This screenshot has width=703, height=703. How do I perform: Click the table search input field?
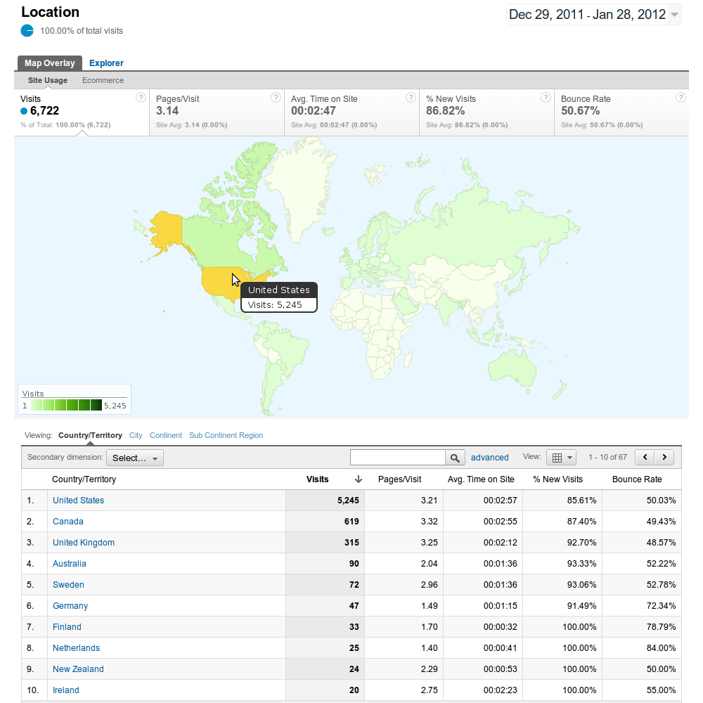point(398,458)
